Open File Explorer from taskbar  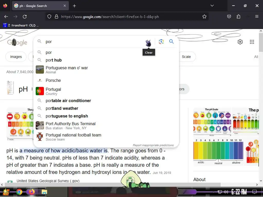pyautogui.click(x=44, y=192)
